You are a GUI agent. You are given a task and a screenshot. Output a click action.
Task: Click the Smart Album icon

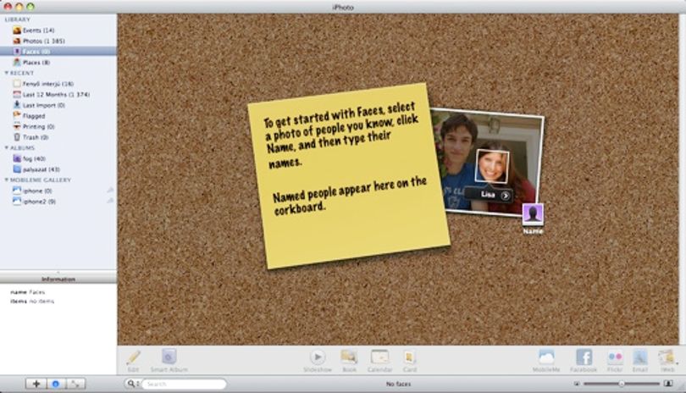[169, 357]
